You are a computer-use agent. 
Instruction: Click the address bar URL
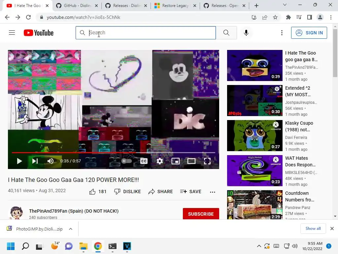tap(84, 17)
